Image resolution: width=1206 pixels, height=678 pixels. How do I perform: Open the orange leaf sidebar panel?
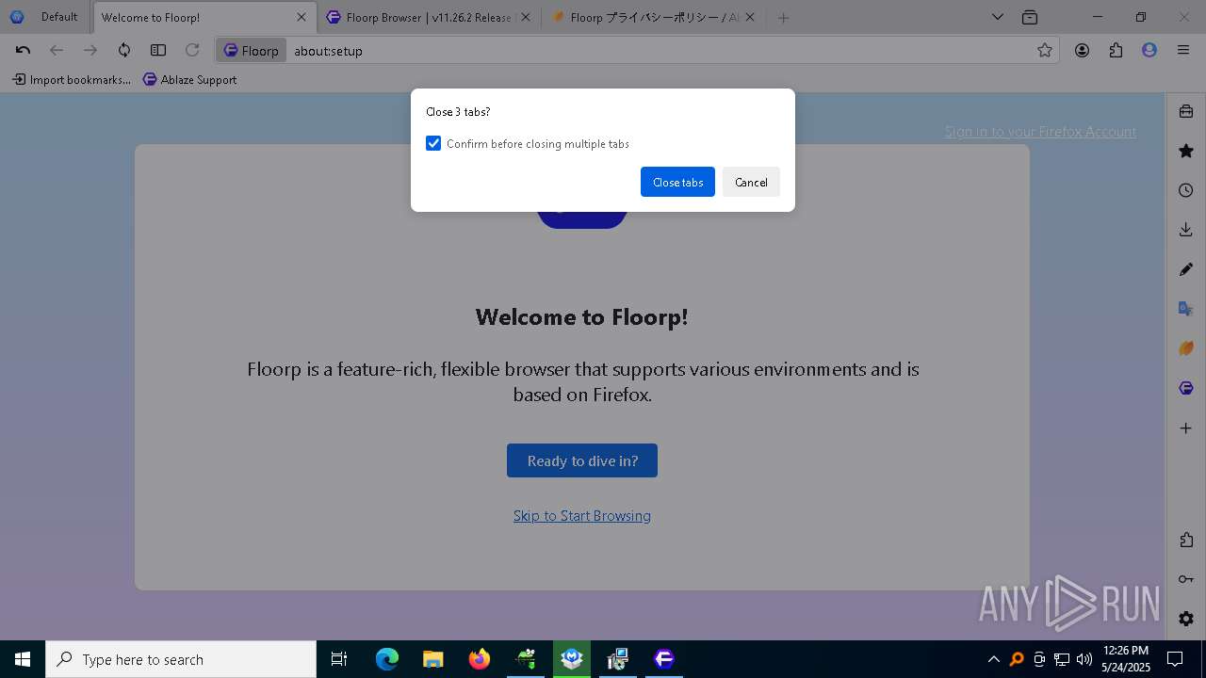(x=1186, y=348)
